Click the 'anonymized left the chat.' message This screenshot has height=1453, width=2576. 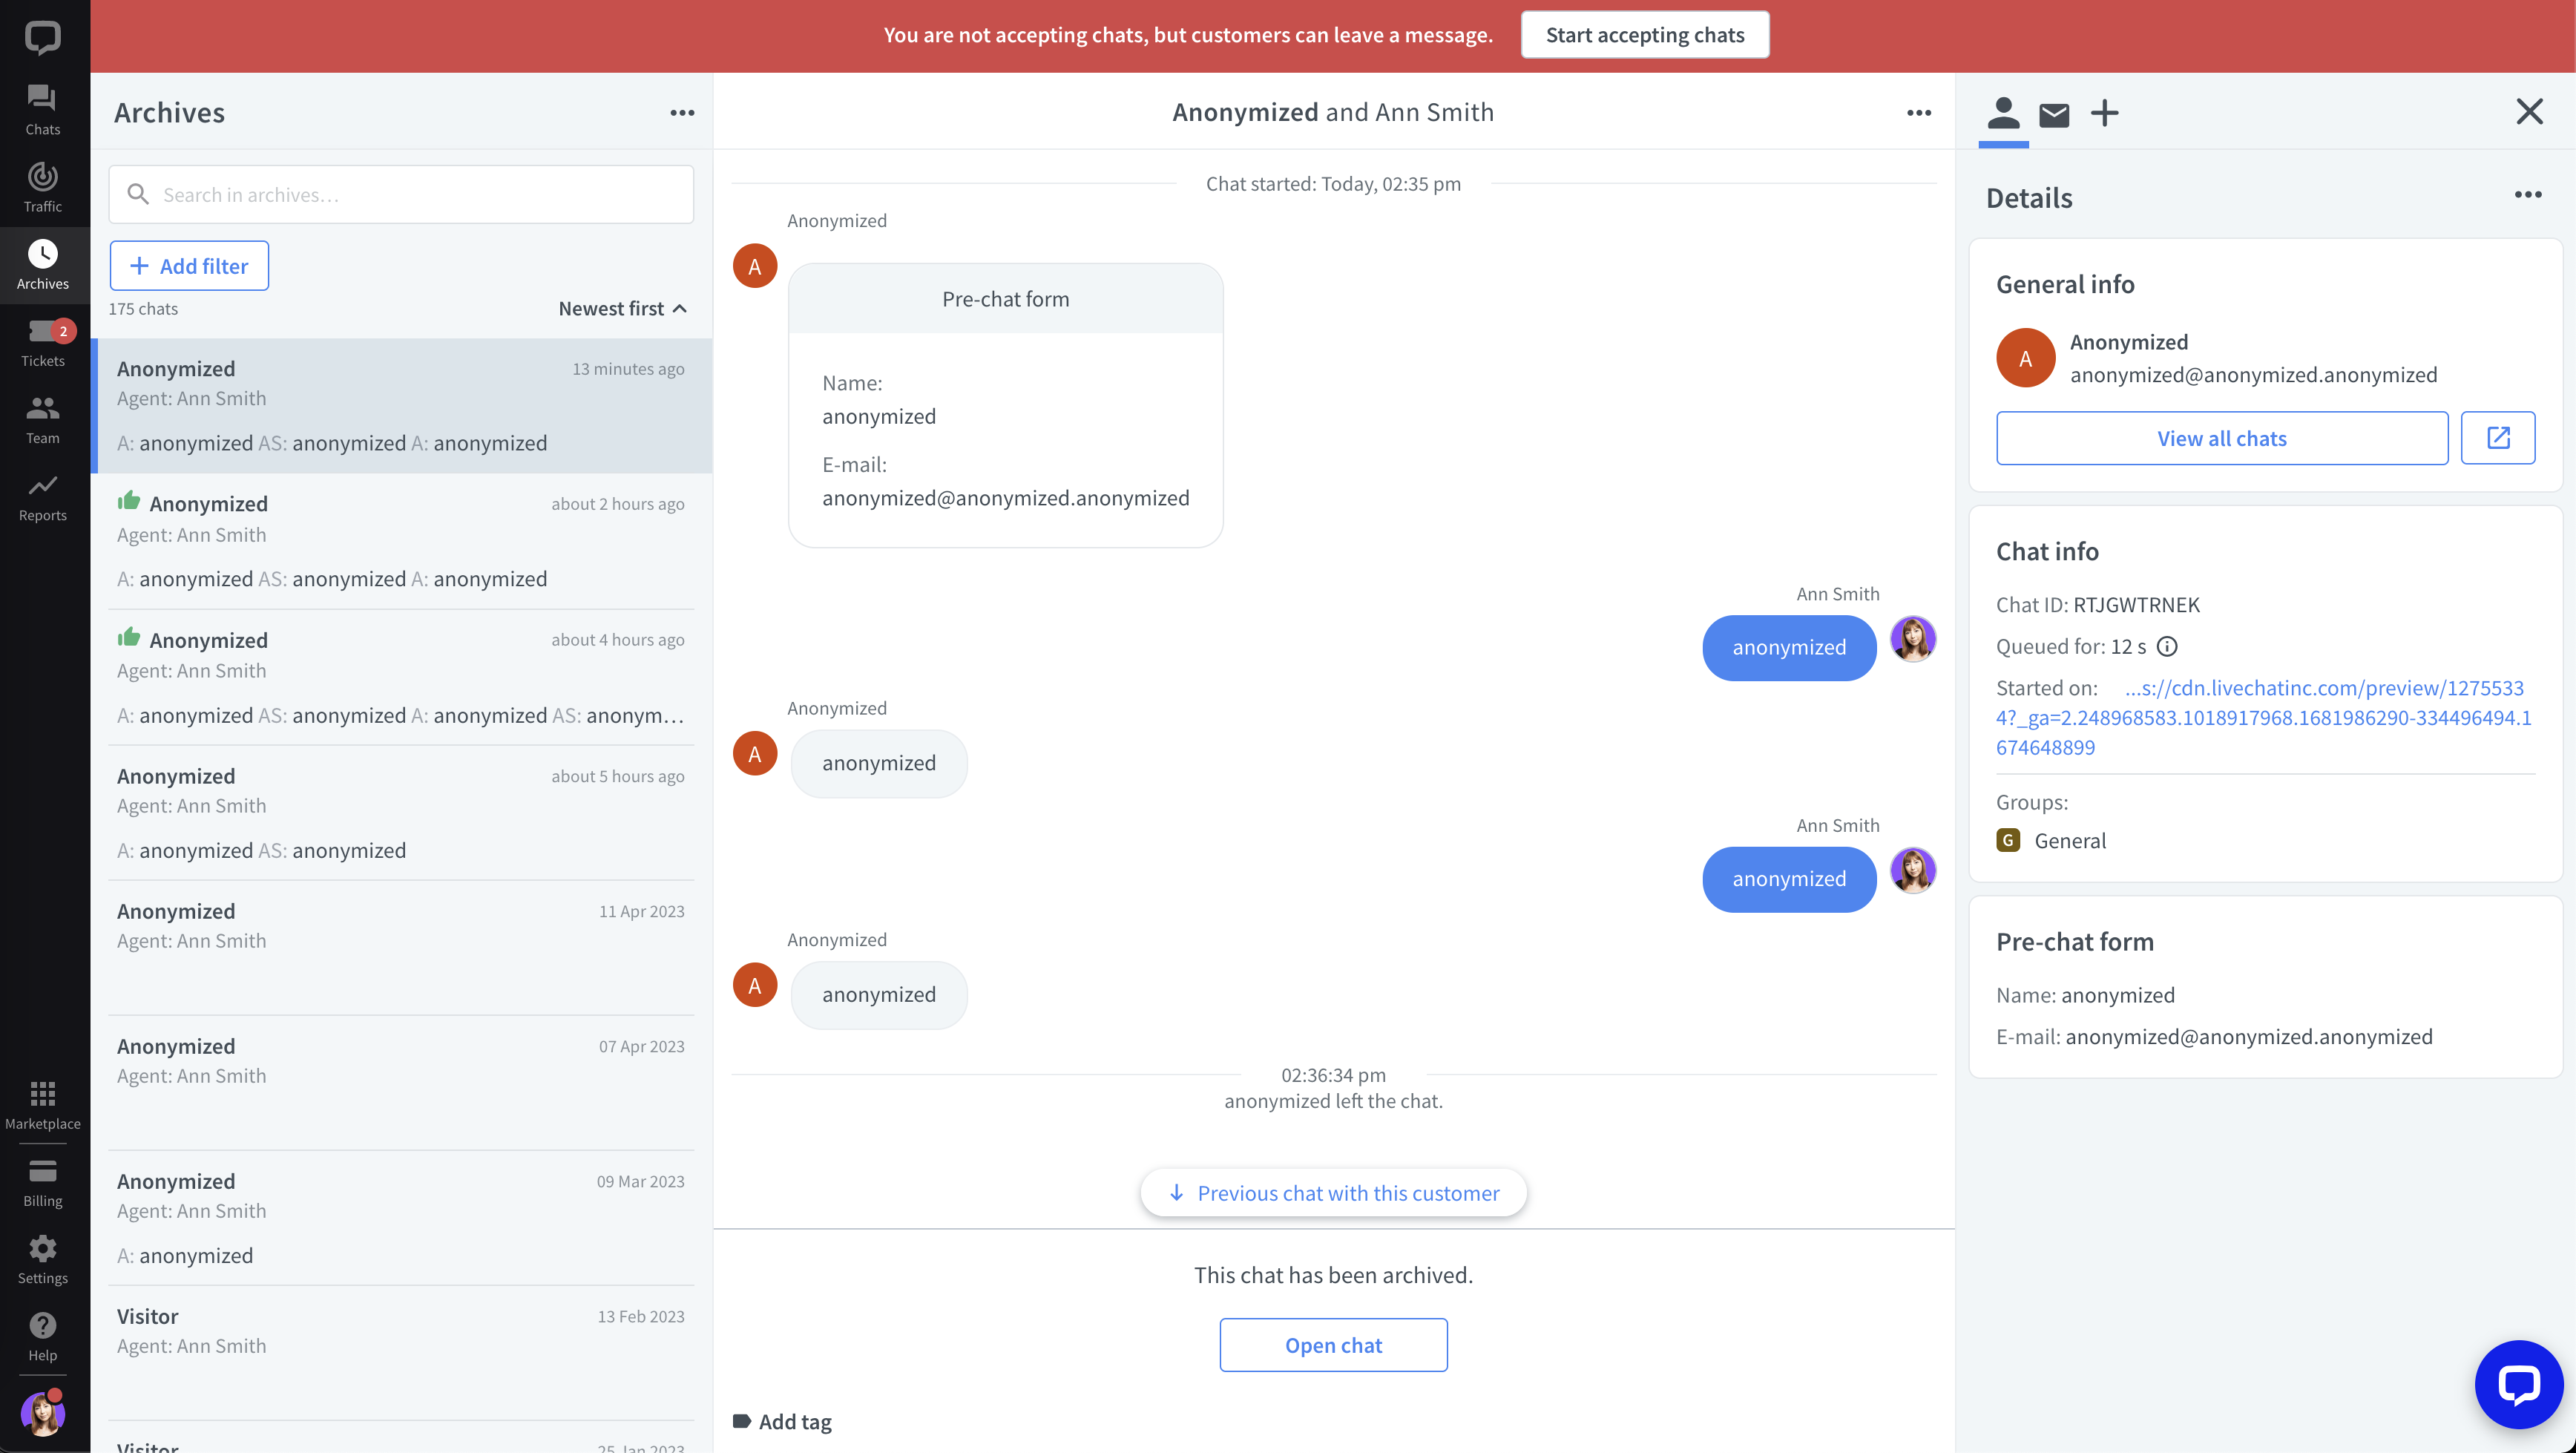[x=1333, y=1101]
